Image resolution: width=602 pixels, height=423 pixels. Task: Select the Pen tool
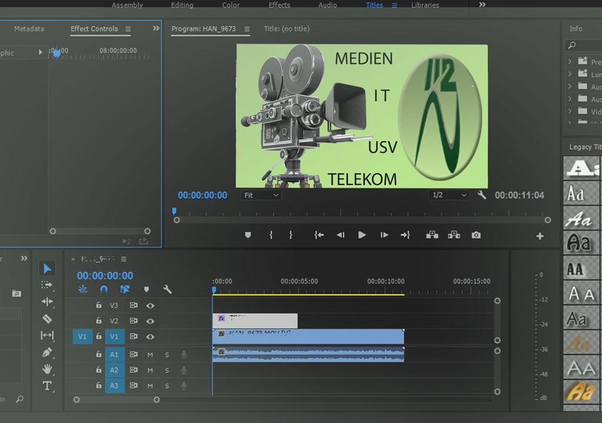click(47, 352)
